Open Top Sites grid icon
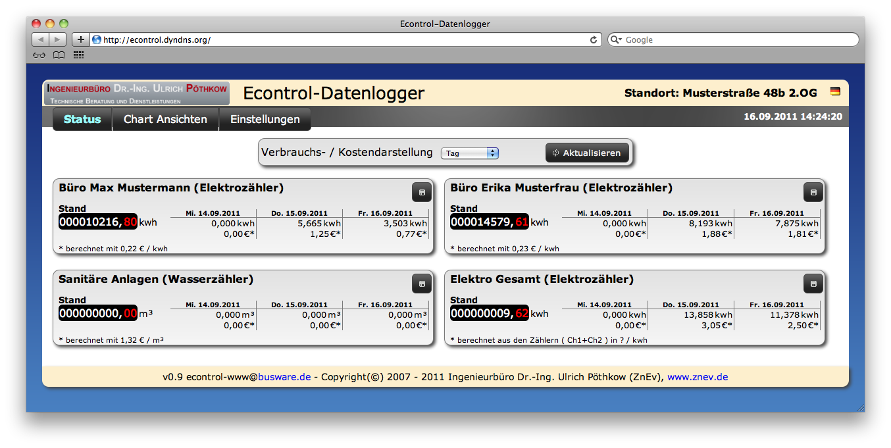Screen dimensions: 891x448 click(x=78, y=55)
